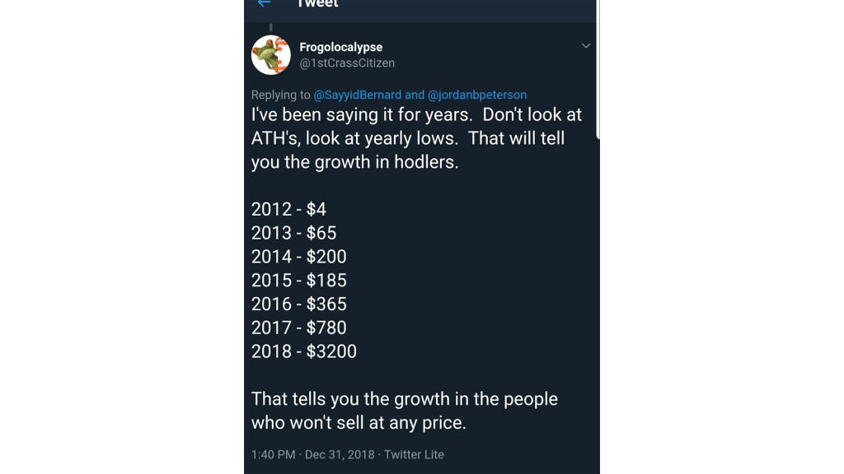Expand the tweet options chevron menu
The height and width of the screenshot is (474, 844).
click(x=586, y=46)
